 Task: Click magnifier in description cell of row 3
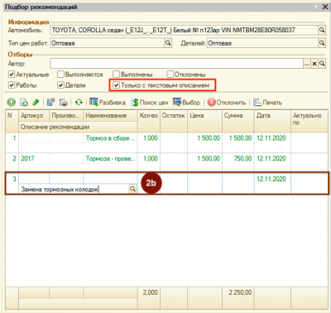point(132,189)
